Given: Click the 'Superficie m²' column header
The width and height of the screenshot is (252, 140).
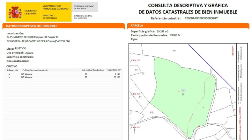Looking at the screenshot, I should coord(114,70).
